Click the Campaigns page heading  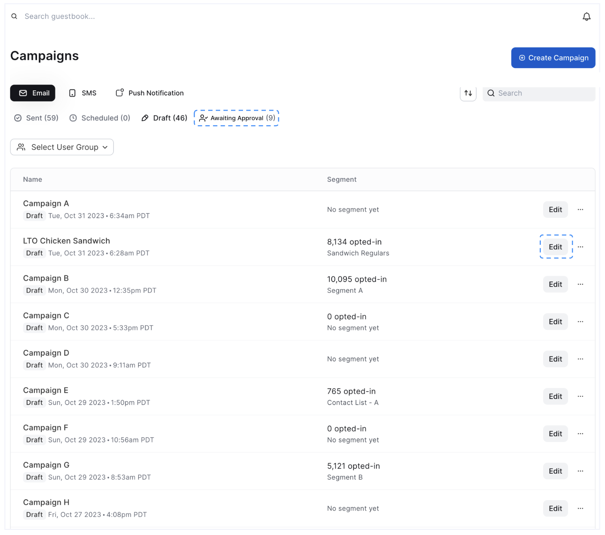pos(45,56)
